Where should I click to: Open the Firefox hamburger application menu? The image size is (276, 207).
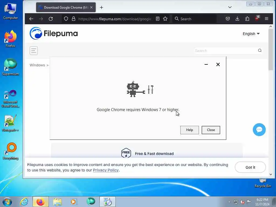click(x=267, y=19)
